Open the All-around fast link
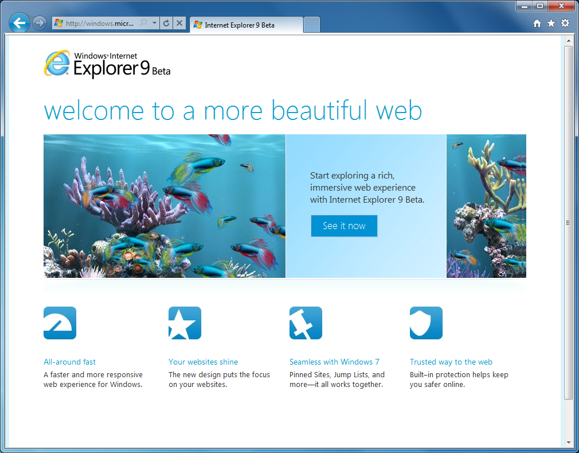 click(69, 362)
